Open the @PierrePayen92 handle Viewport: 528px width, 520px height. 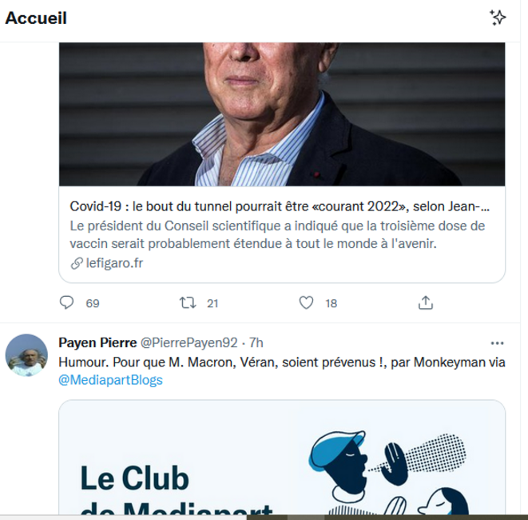click(x=189, y=342)
